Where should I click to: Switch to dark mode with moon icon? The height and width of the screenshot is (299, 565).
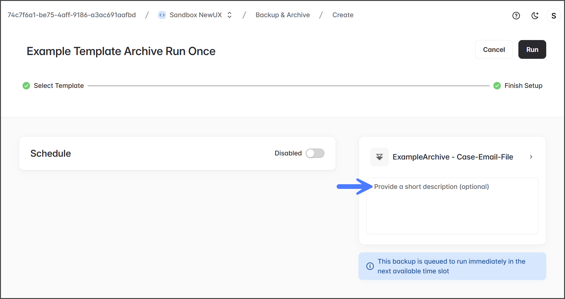pos(535,16)
